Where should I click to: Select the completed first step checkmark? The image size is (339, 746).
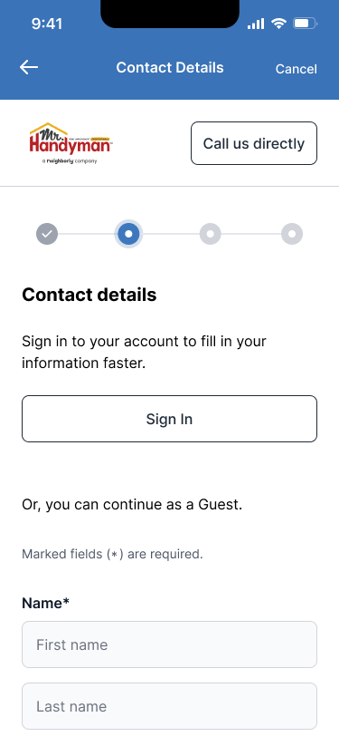(x=47, y=234)
